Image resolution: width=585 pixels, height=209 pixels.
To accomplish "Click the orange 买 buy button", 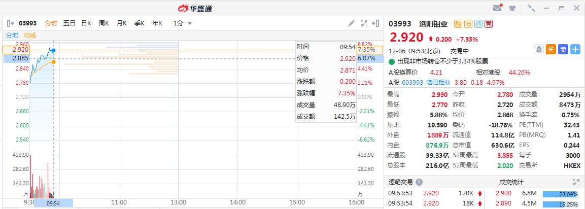I will [551, 49].
